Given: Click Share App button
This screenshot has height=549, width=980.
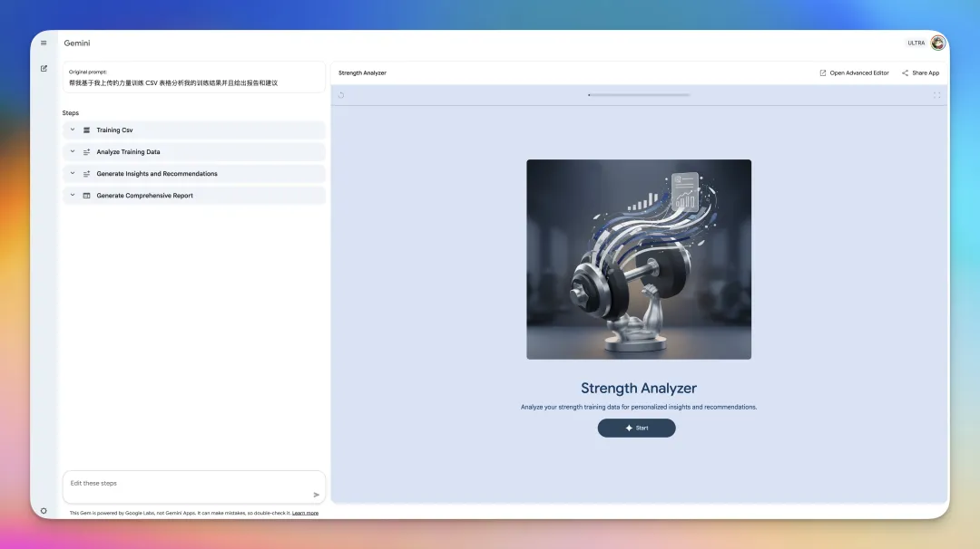Looking at the screenshot, I should (920, 72).
